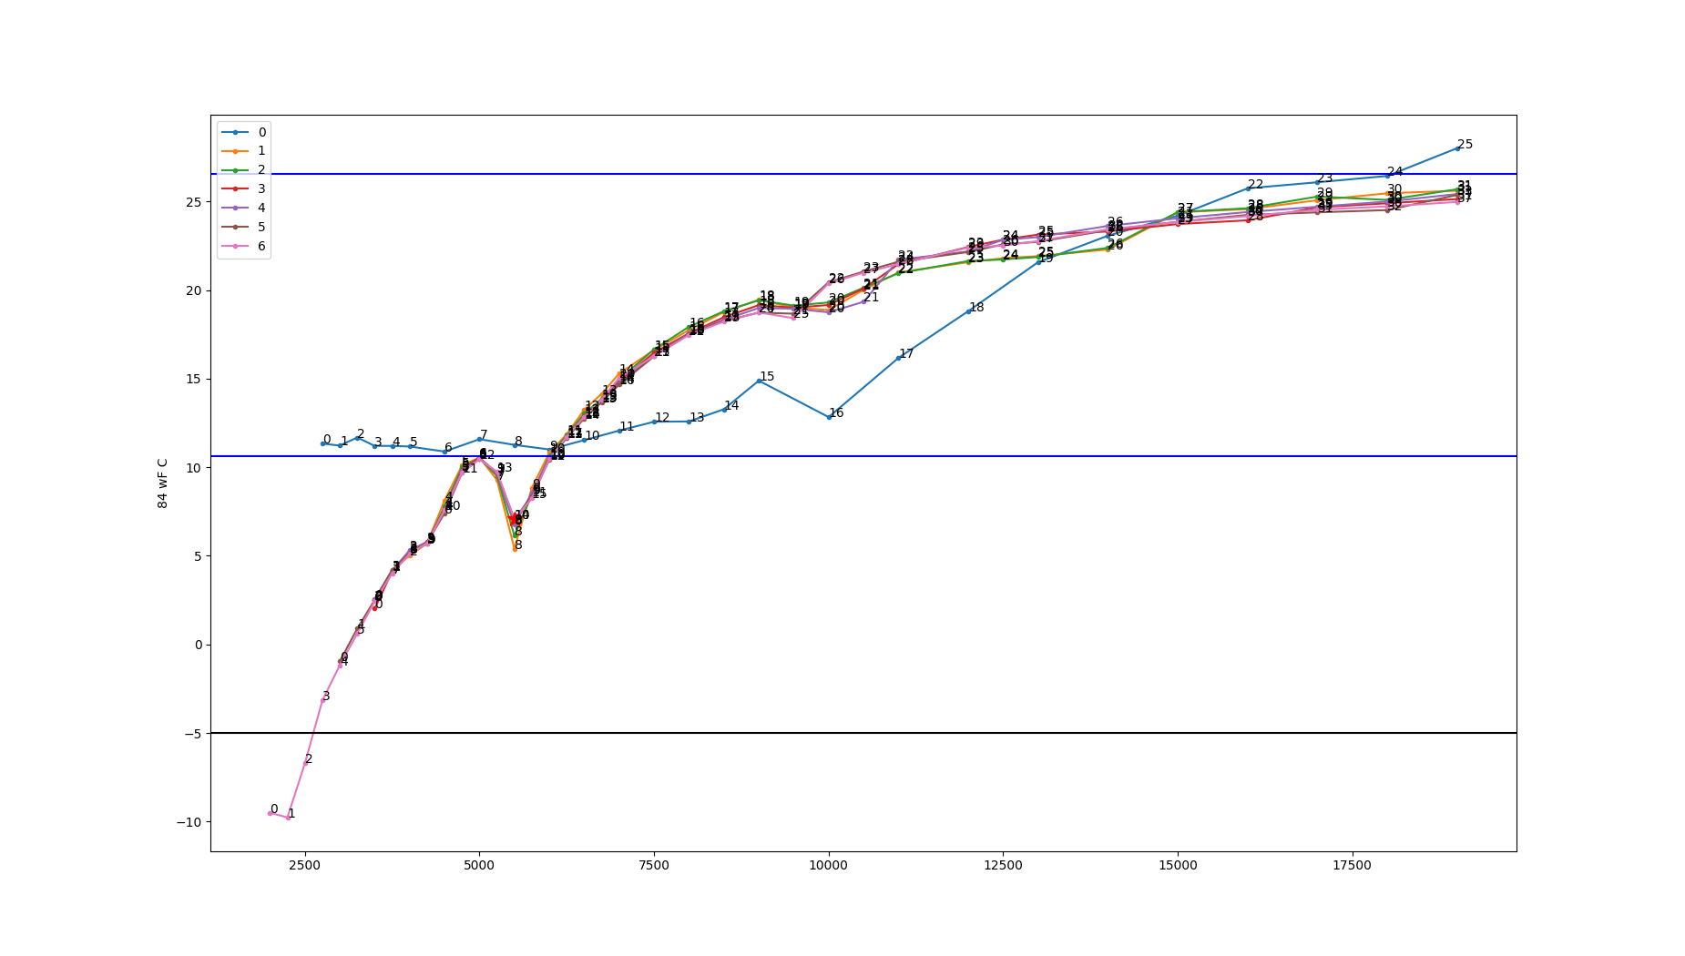Click the y-axis label "84 wF C"
The image size is (1685, 956).
click(x=163, y=483)
